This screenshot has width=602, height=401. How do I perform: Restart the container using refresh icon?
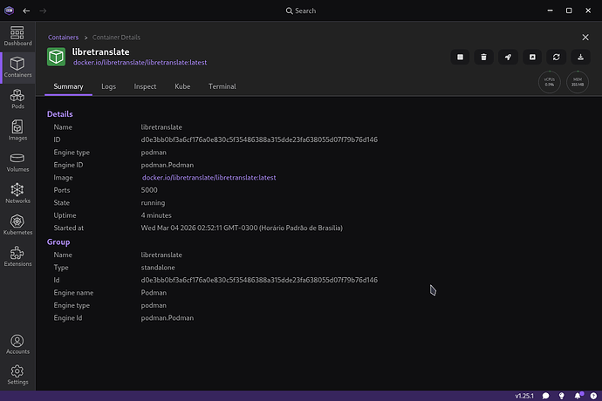pyautogui.click(x=557, y=58)
